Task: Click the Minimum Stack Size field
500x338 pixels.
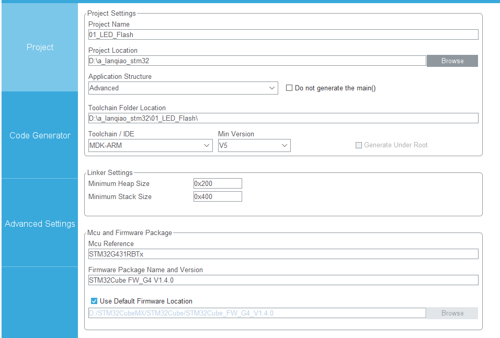Action: (218, 196)
